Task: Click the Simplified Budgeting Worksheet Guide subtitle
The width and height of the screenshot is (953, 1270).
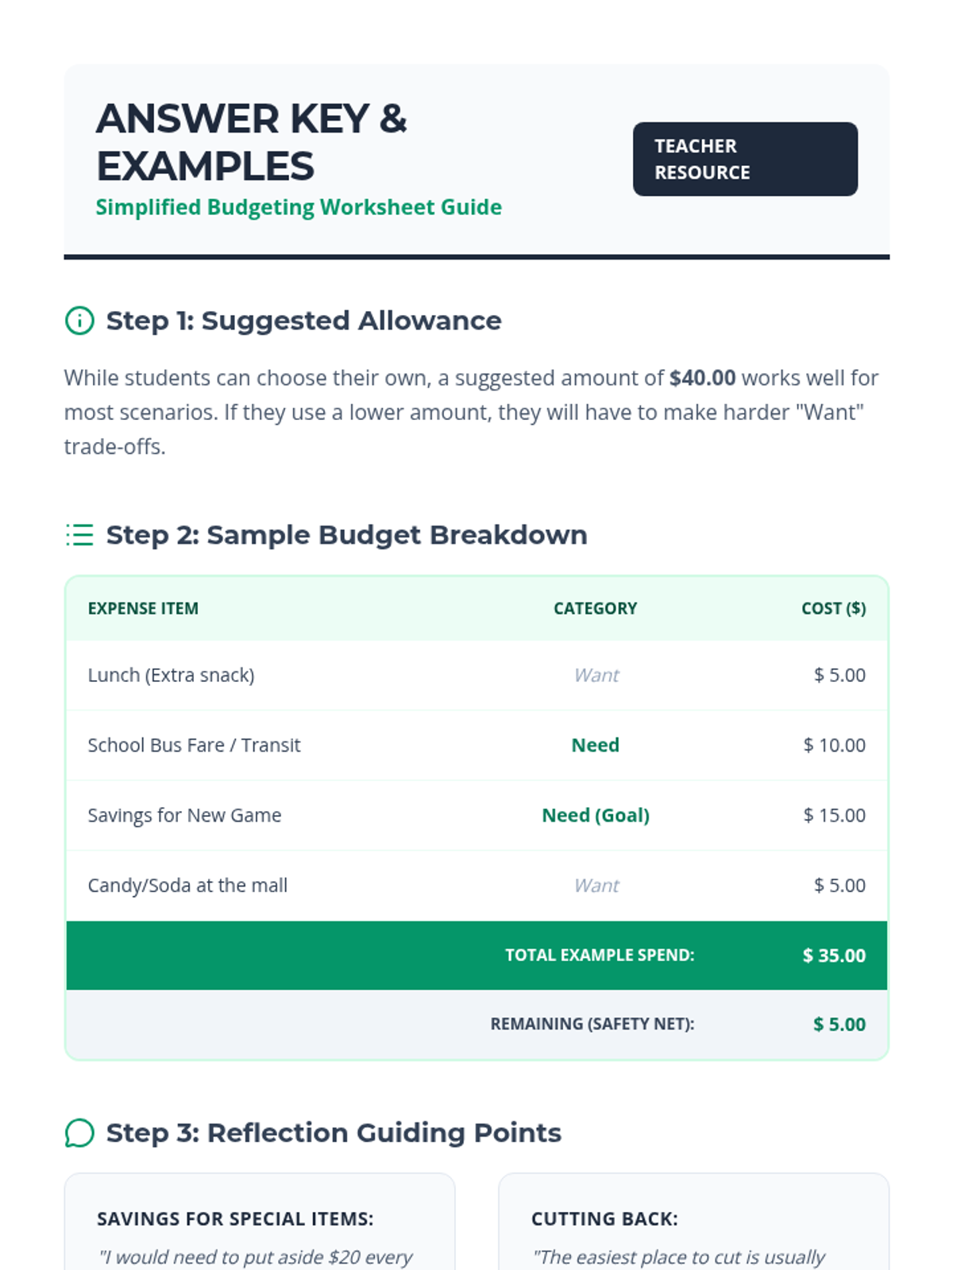Action: (299, 207)
